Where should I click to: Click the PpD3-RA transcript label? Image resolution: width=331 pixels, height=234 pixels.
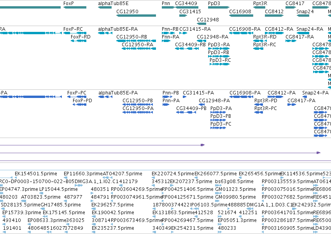pyautogui.click(x=219, y=45)
